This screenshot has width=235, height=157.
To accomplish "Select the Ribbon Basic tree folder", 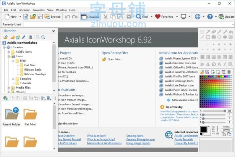I will point(33,70).
